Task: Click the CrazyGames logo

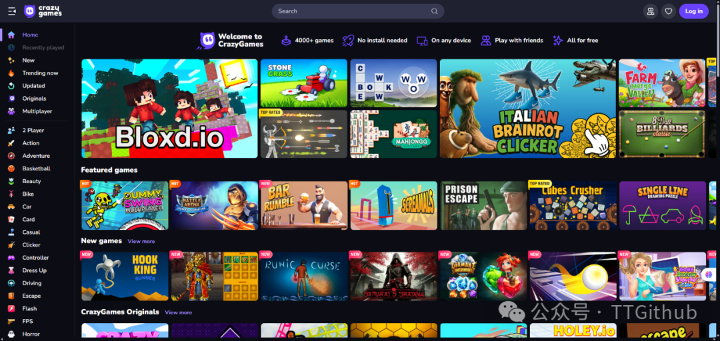Action: click(x=43, y=11)
